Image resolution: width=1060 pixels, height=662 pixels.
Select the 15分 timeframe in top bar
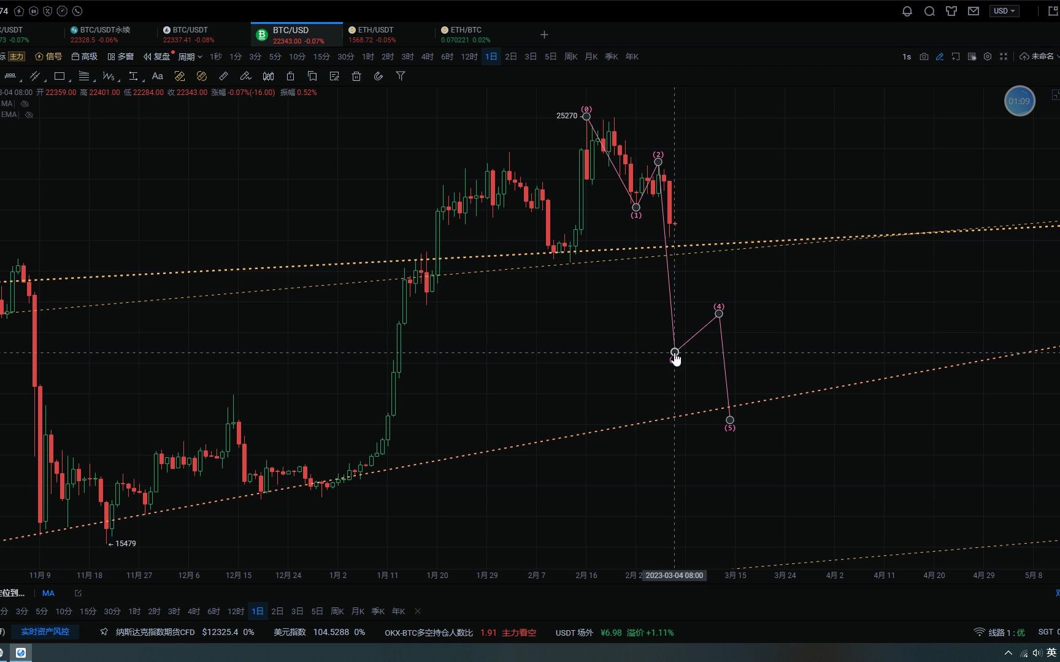click(321, 56)
